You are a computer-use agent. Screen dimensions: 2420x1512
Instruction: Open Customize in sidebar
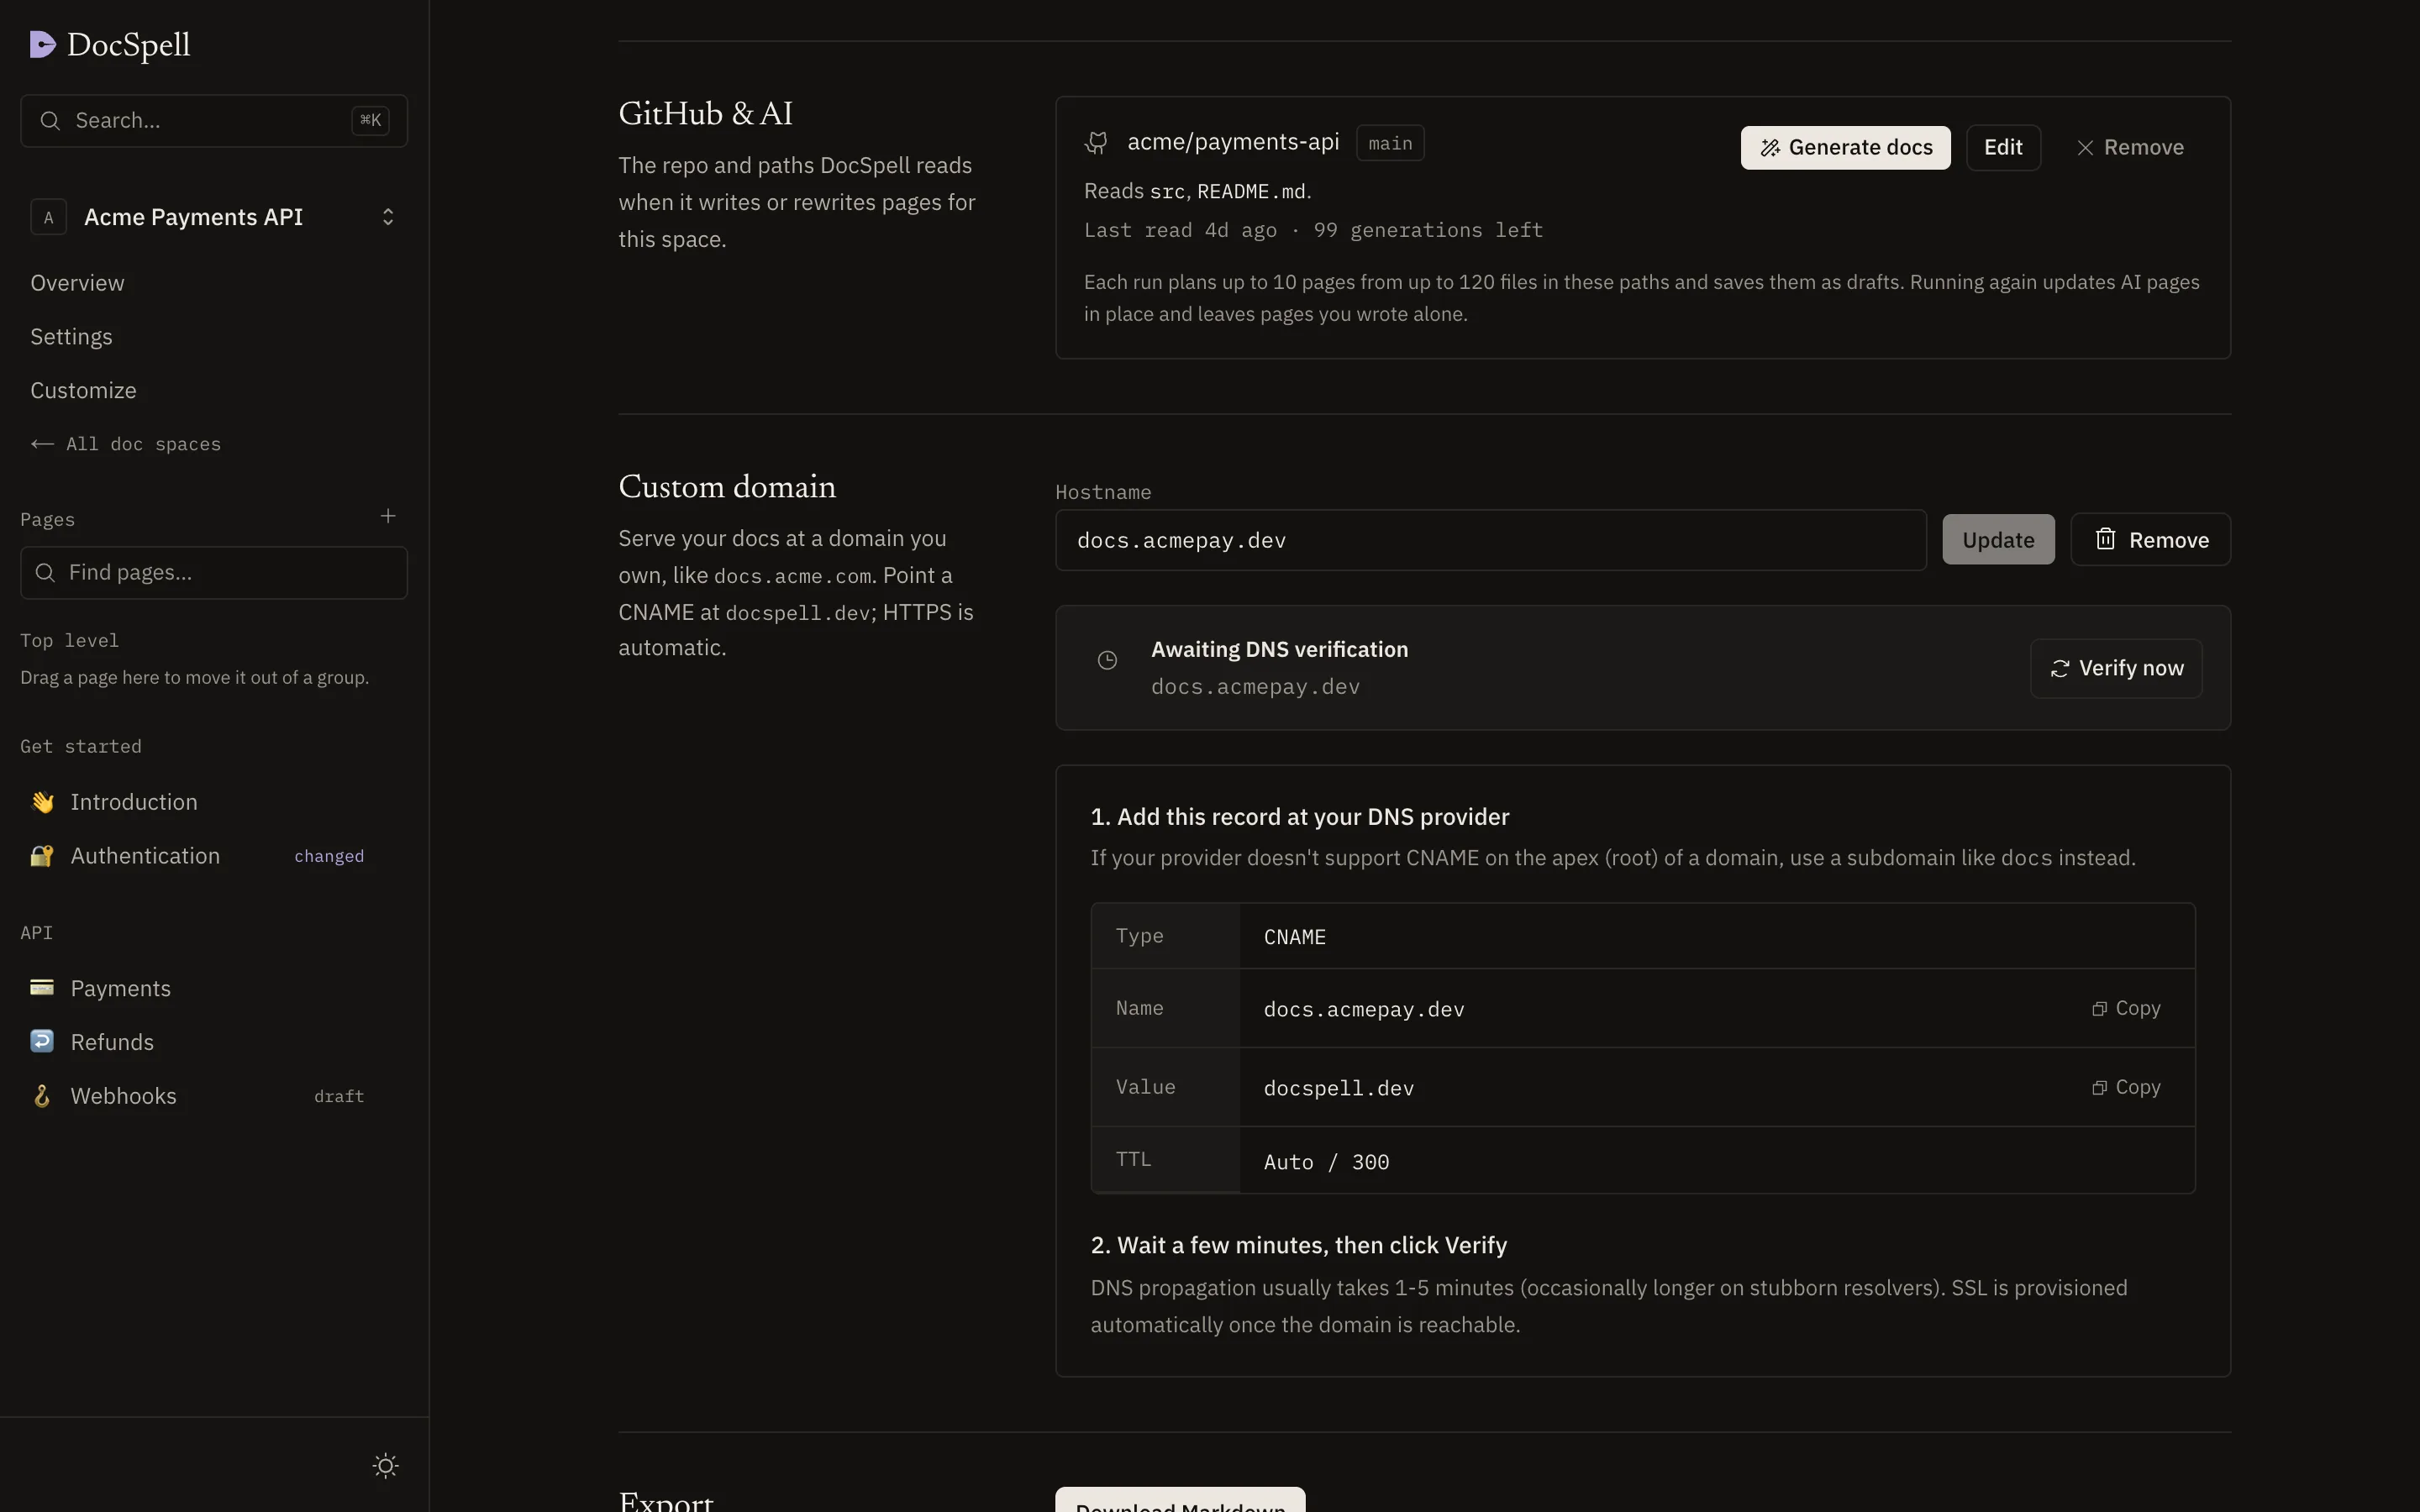coord(83,391)
